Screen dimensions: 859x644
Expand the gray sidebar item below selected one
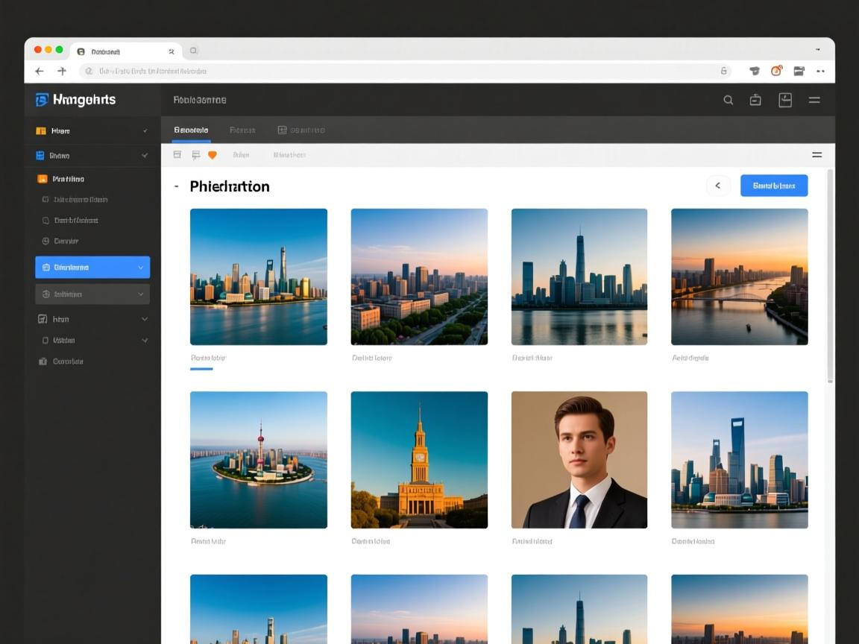(x=141, y=294)
